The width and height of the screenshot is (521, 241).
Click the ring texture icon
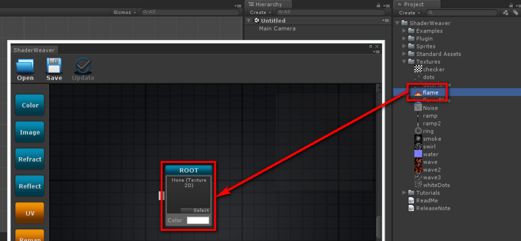(x=418, y=131)
